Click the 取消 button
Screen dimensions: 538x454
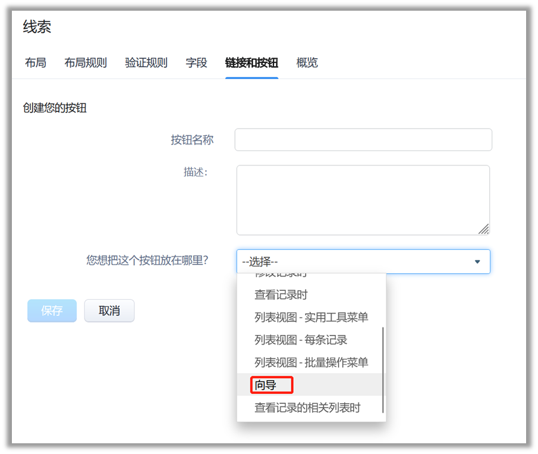(x=109, y=311)
